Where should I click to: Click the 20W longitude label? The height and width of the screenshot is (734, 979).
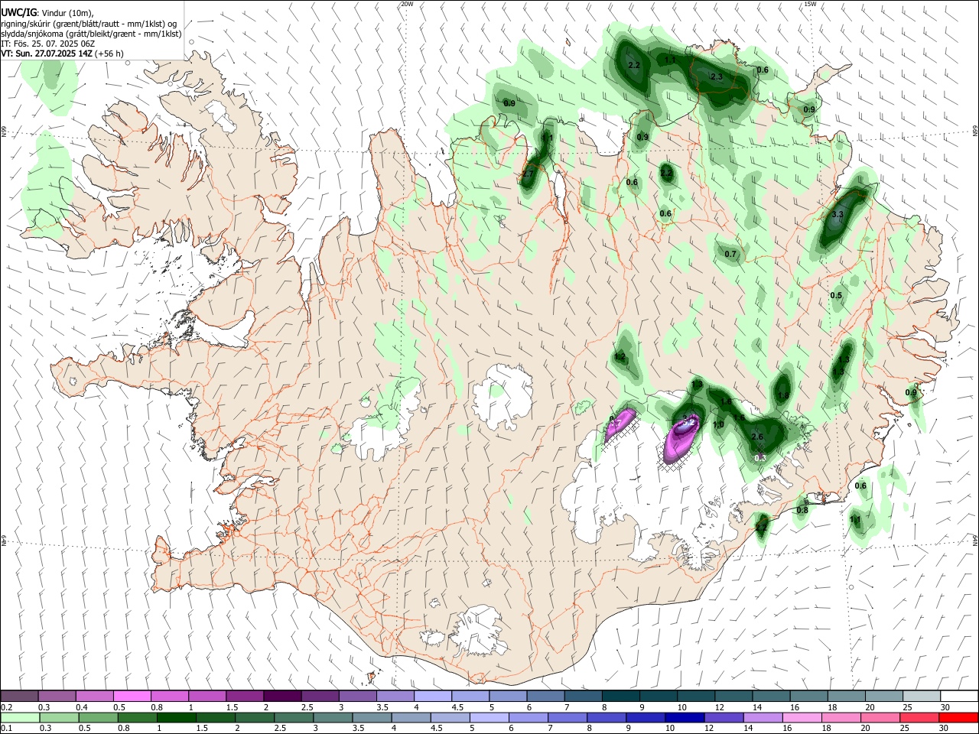407,4
